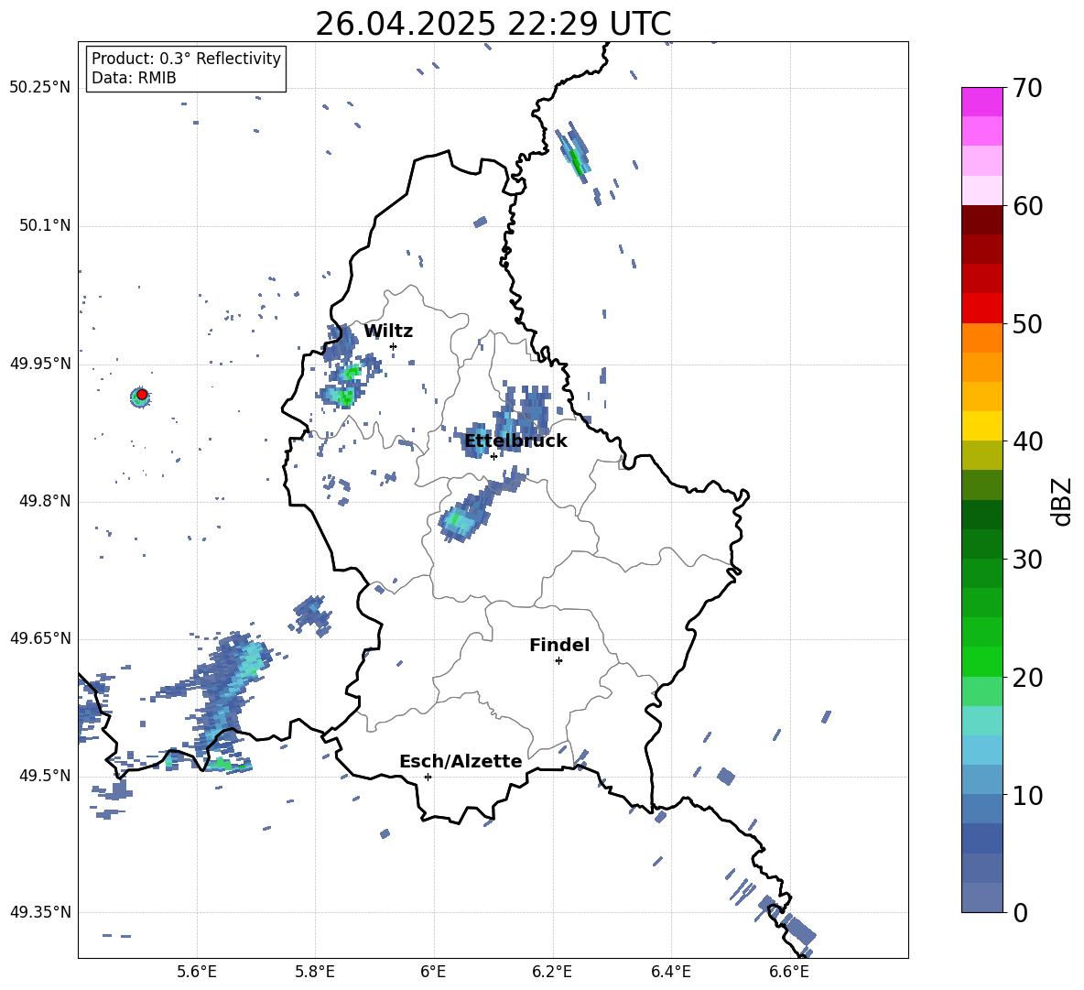This screenshot has height=990, width=1084.
Task: Click the dark maroon swatch below 60
Action: (981, 220)
